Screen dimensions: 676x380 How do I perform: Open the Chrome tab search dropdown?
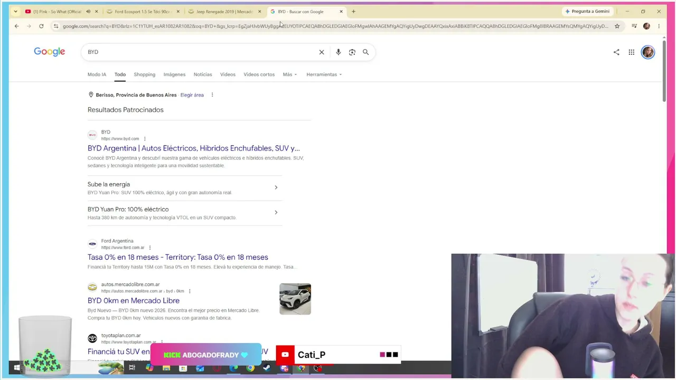point(16,11)
